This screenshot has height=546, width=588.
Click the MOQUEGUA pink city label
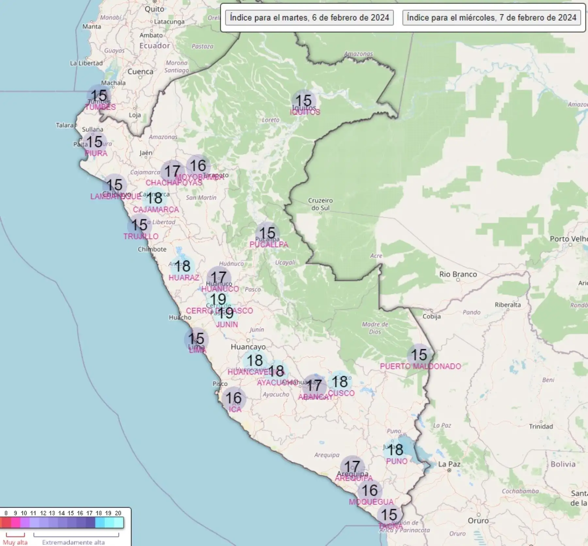(x=371, y=502)
